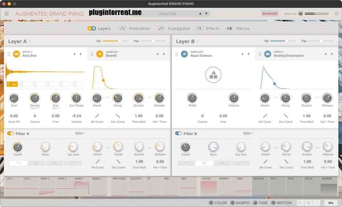Toggle Advanced view button
The width and height of the screenshot is (342, 207).
coord(270,14)
